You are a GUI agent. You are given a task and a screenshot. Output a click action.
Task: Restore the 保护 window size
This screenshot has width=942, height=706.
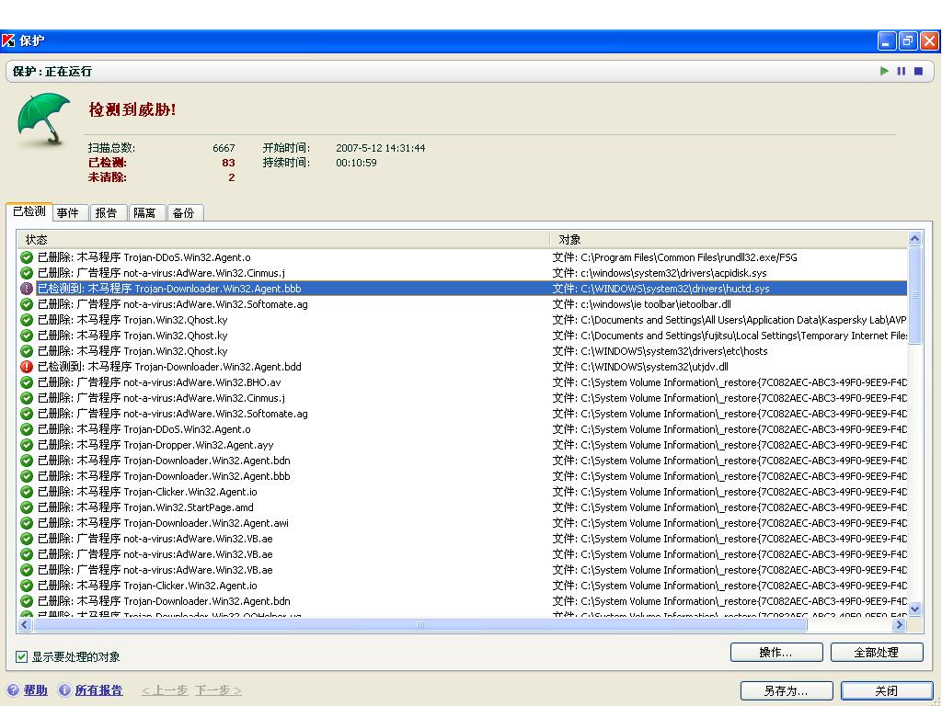click(908, 40)
